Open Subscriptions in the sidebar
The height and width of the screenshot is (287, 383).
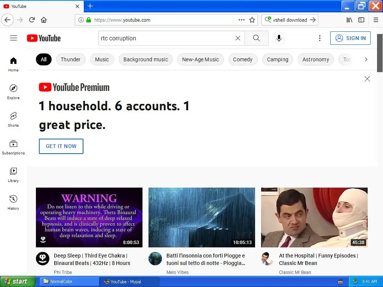[x=13, y=147]
